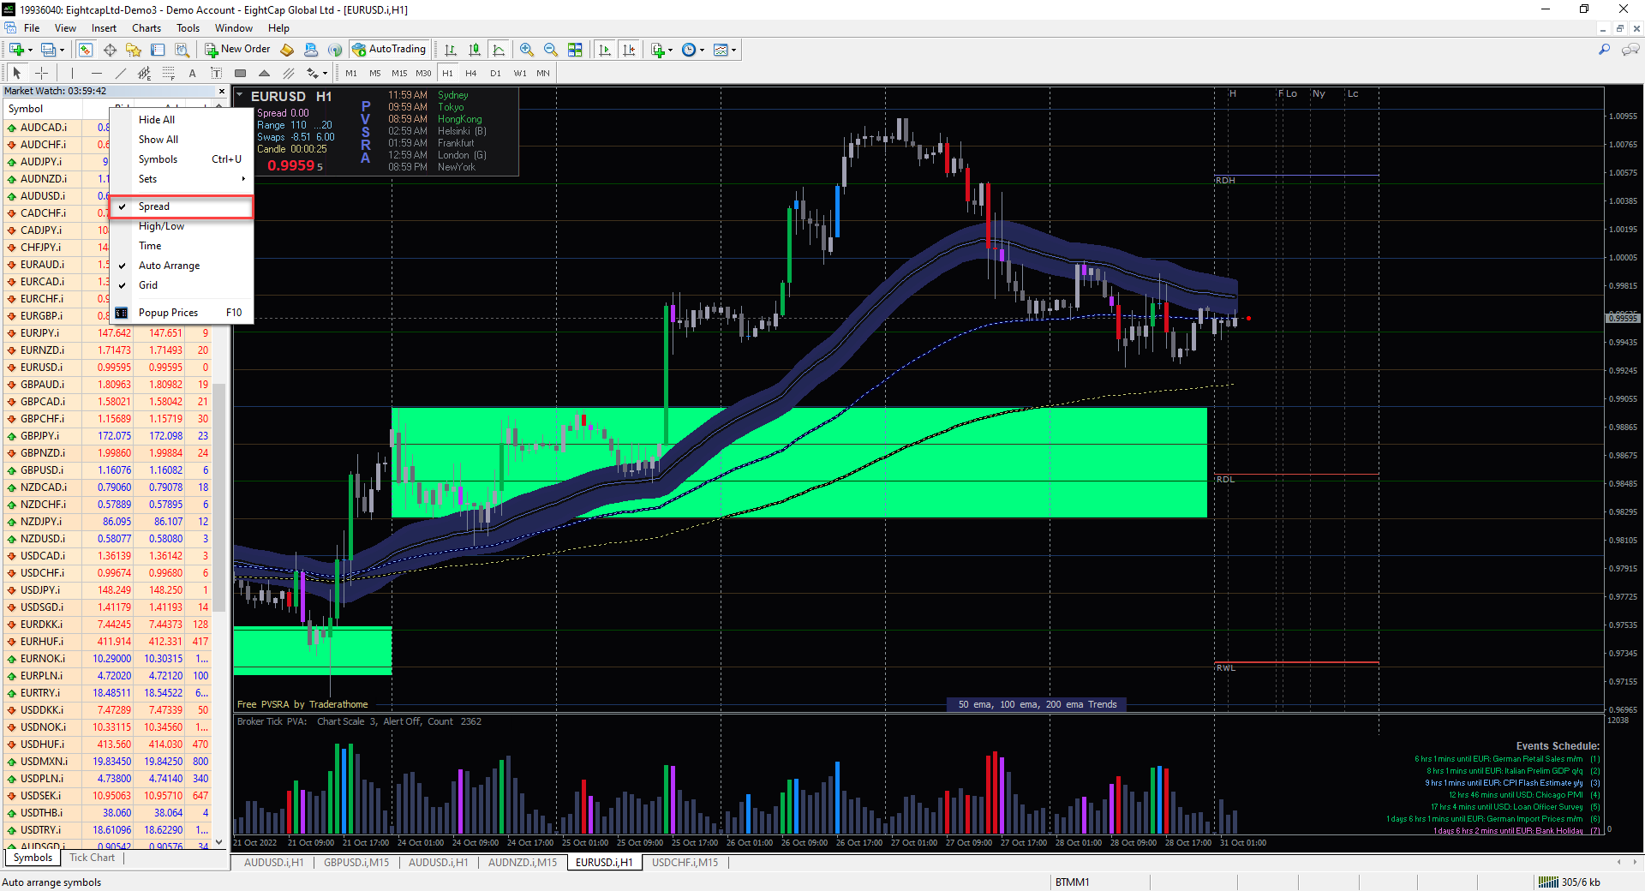Zoom out of the chart

pyautogui.click(x=551, y=50)
